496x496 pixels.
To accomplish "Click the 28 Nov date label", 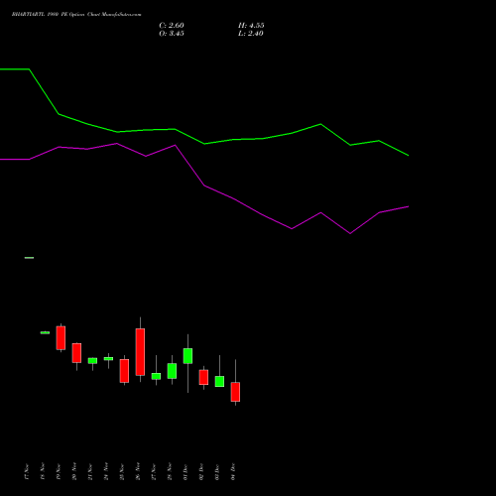I will point(170,472).
